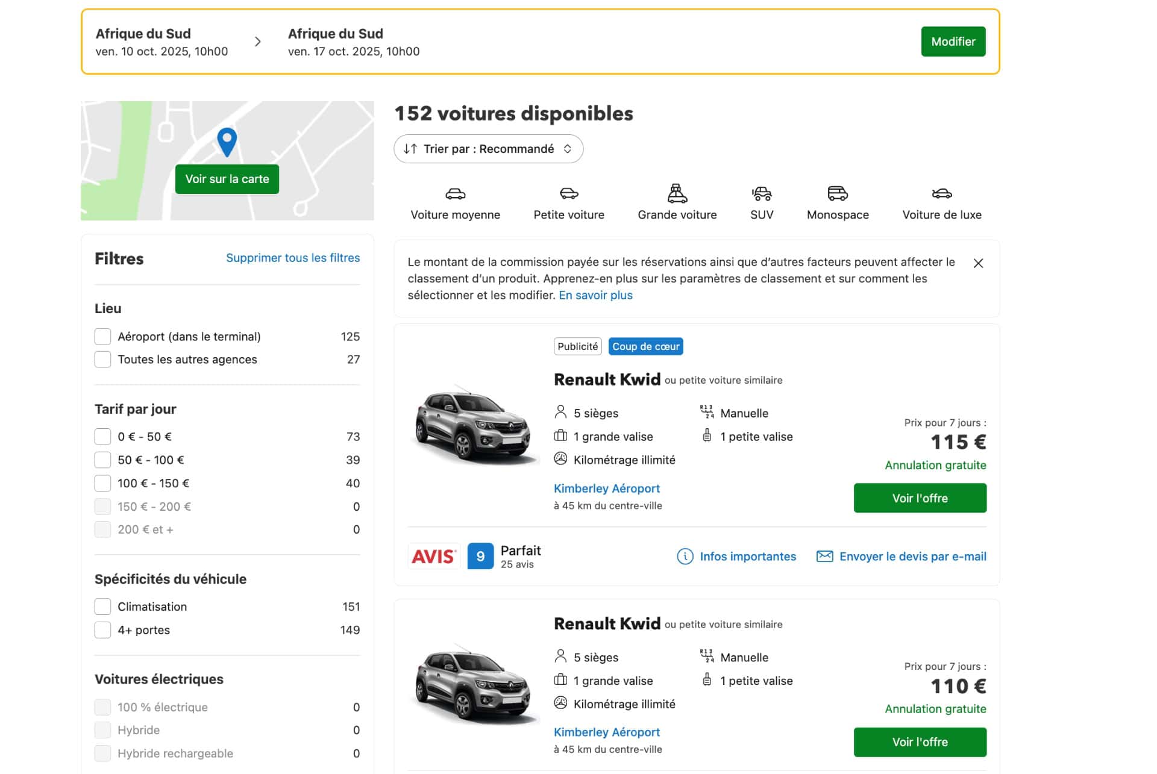Select the Voiture de luxe icon
This screenshot has height=774, width=1157.
942,194
